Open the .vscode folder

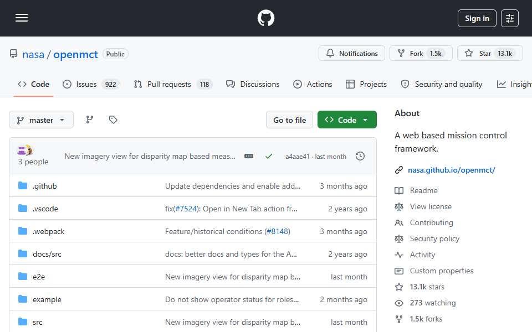[x=45, y=209]
